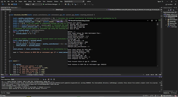The height and width of the screenshot is (97, 178).
Task: Close the source.cpp tab
Action: point(9,8)
